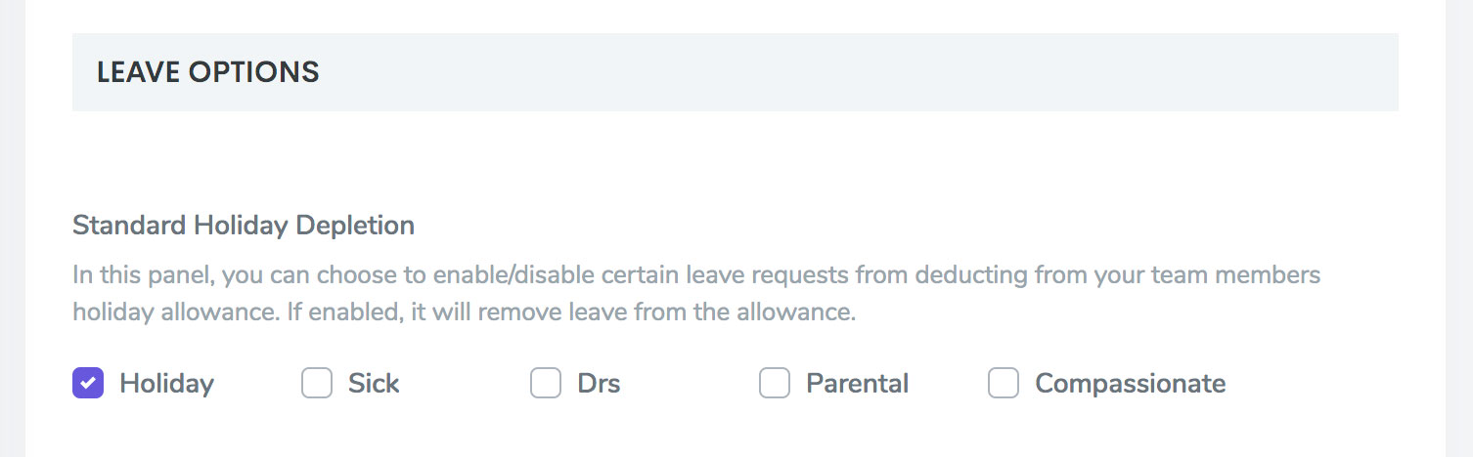Check the Parental leave box
The height and width of the screenshot is (457, 1473).
(775, 383)
